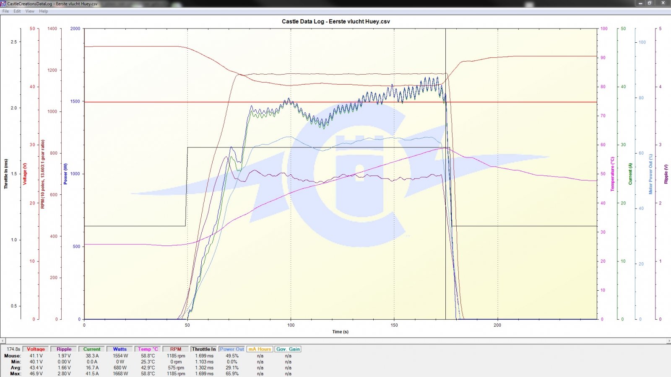Click the Min temperature value '25.3°C'
The width and height of the screenshot is (671, 377).
148,362
